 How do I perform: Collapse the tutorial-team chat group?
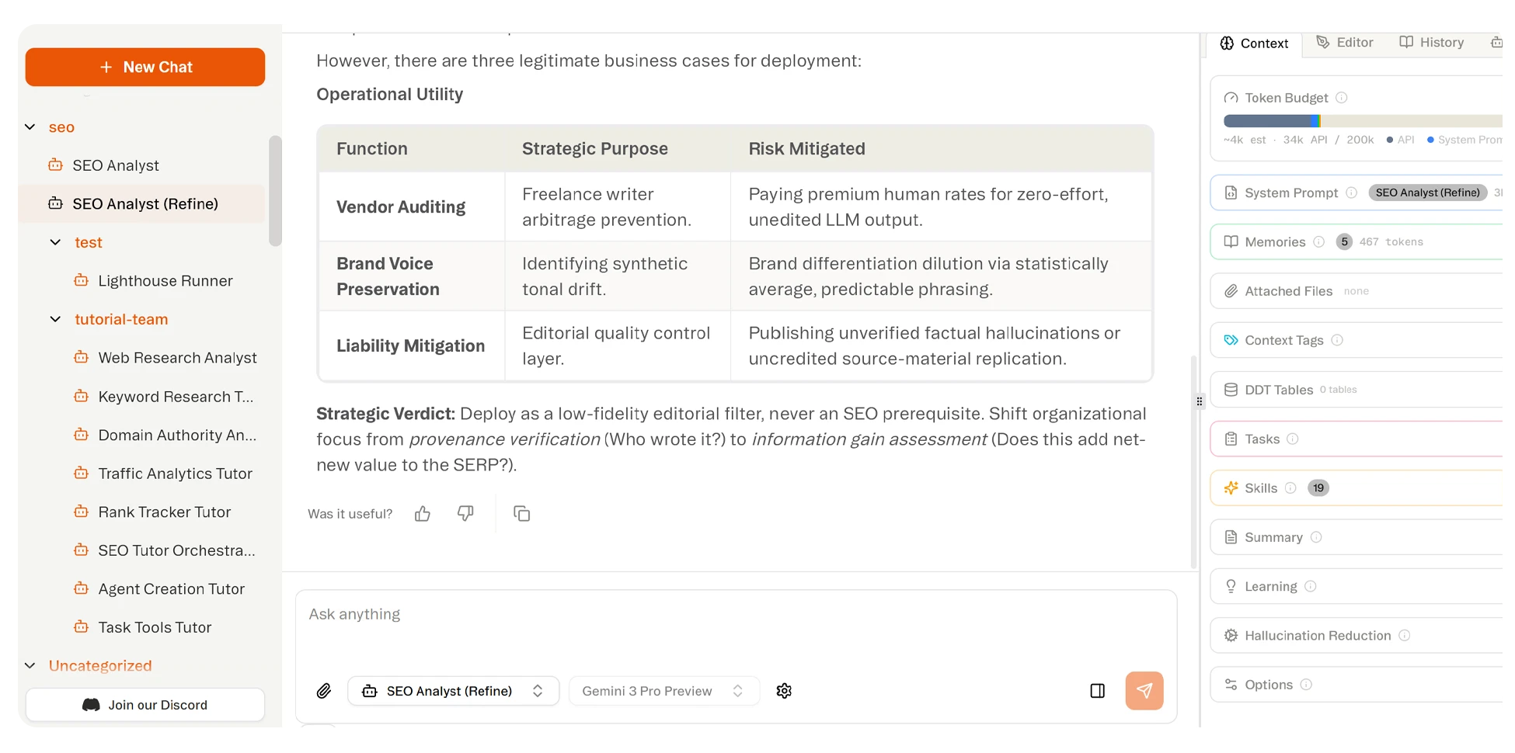54,319
